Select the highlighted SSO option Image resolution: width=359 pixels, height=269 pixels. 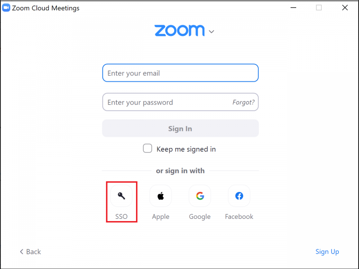(x=121, y=202)
